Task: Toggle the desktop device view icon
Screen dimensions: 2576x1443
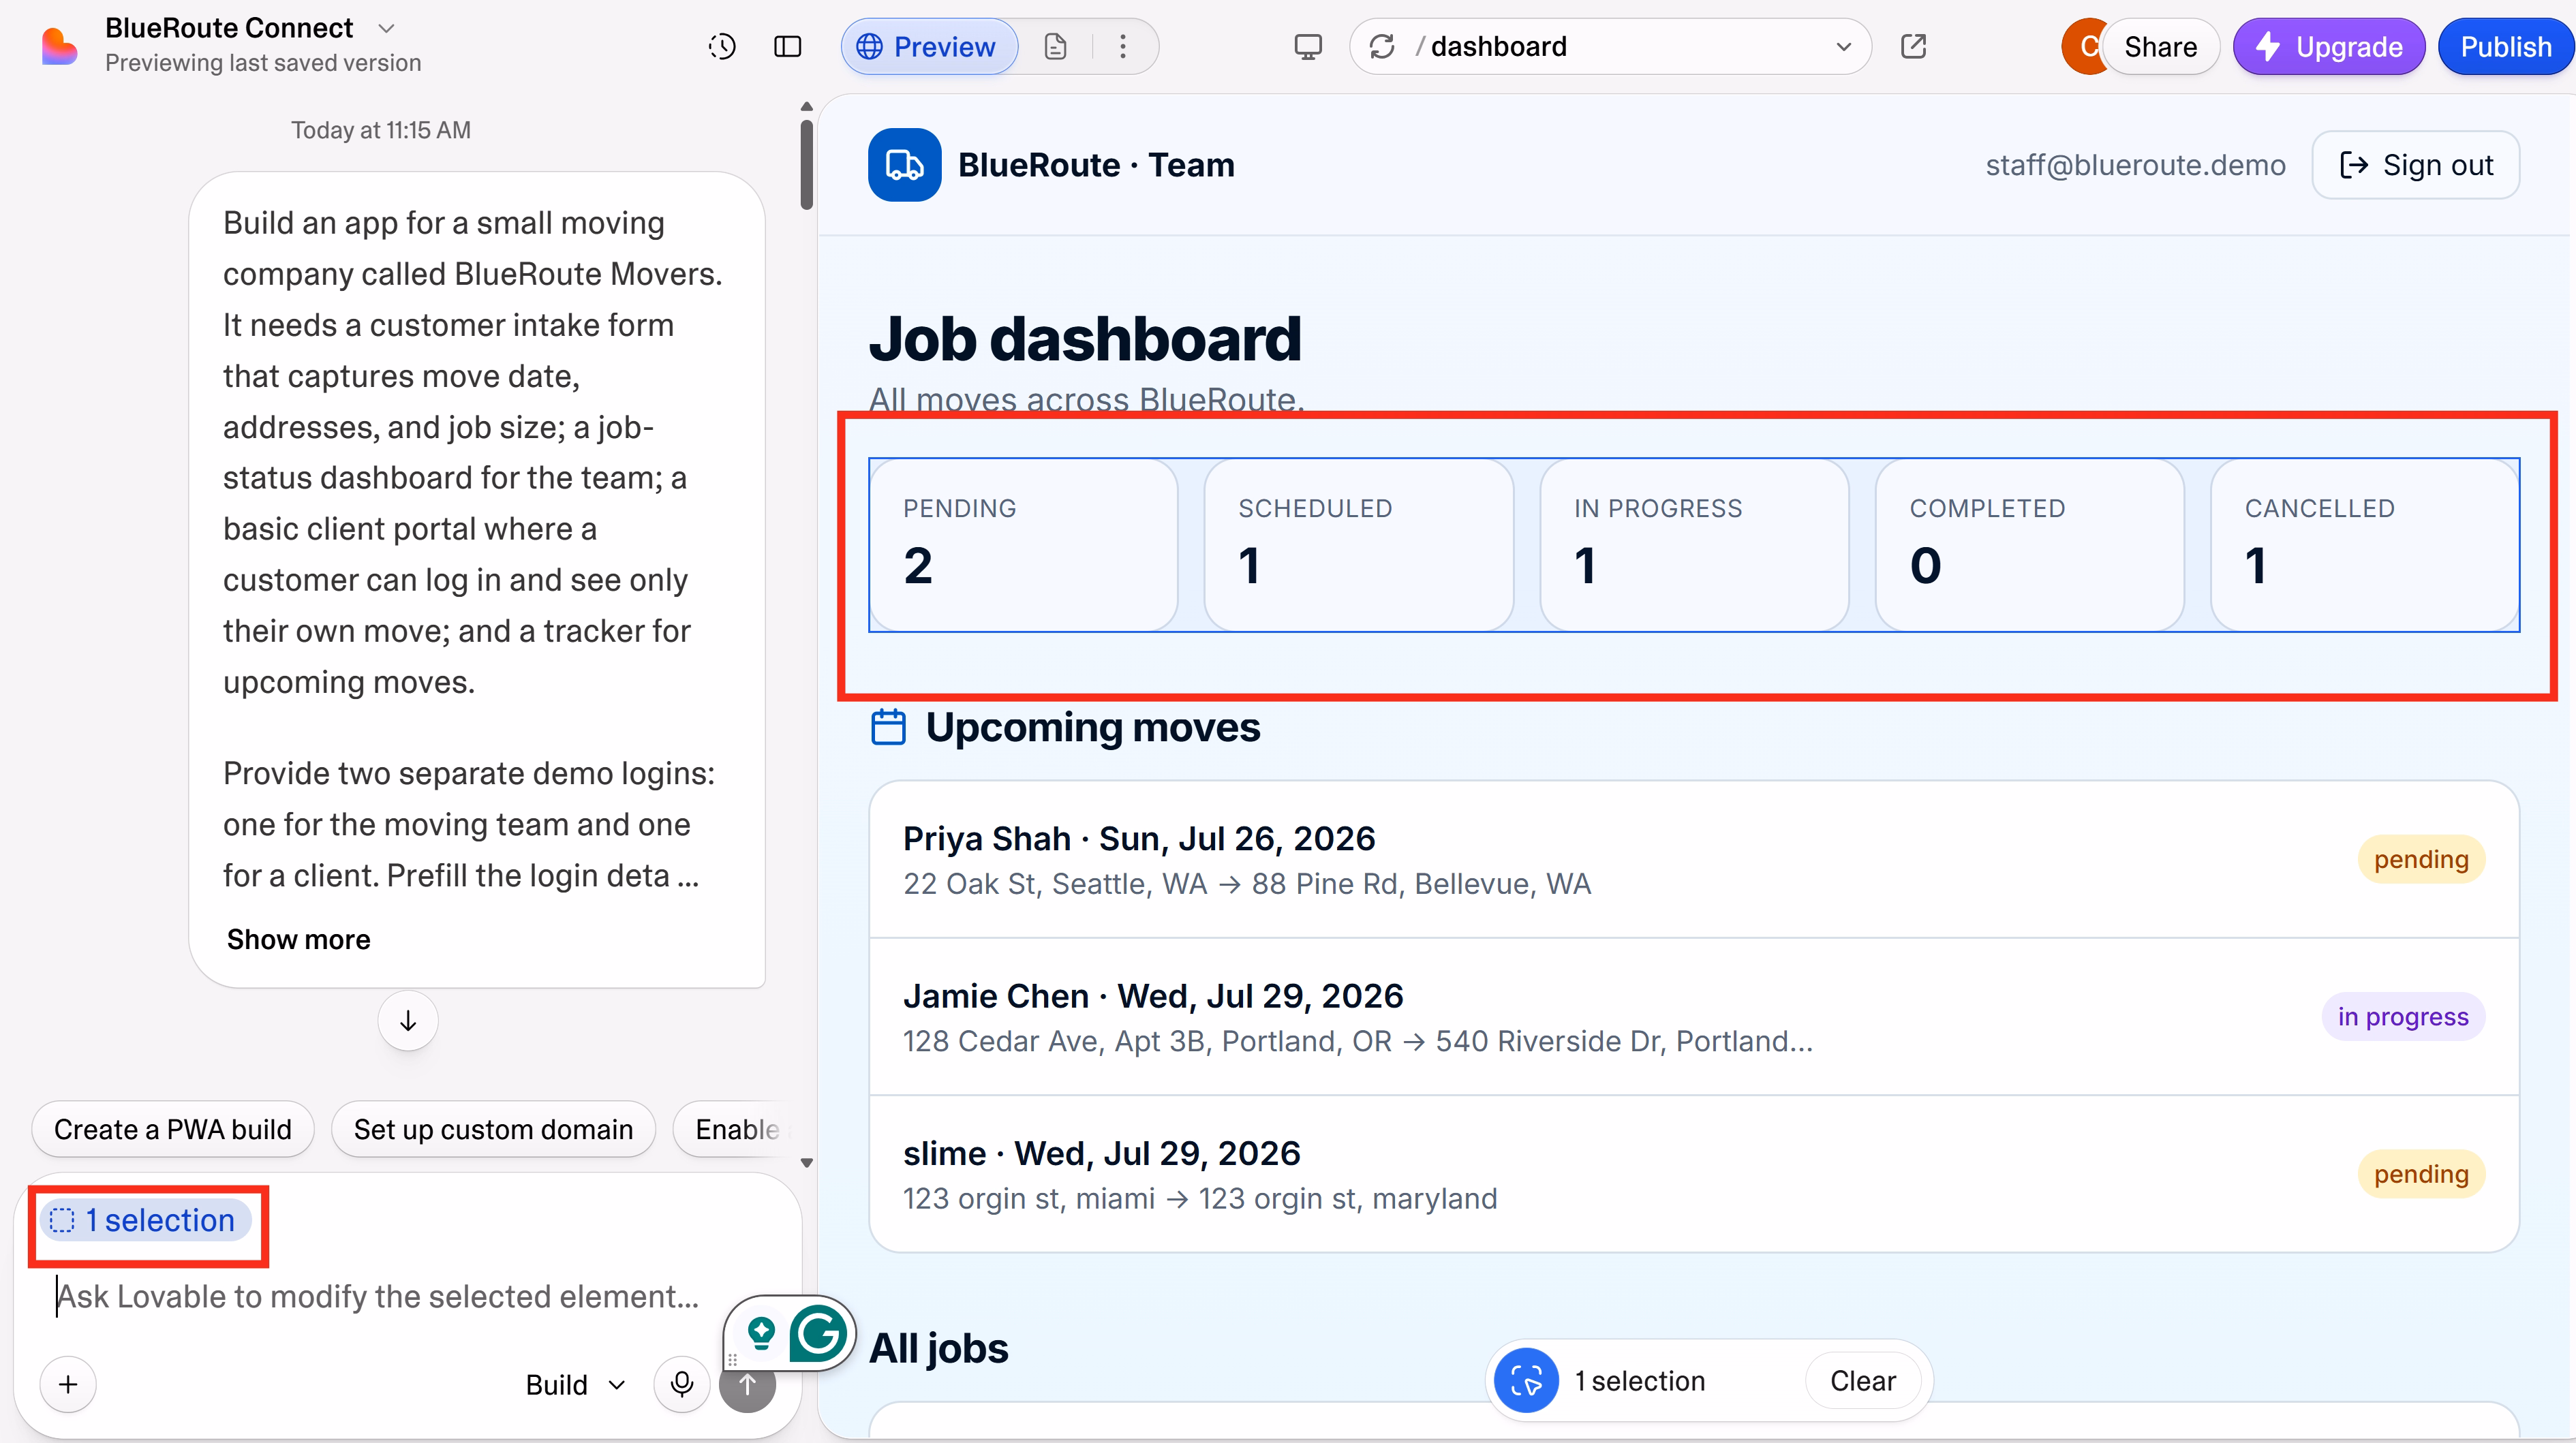Action: click(1307, 46)
